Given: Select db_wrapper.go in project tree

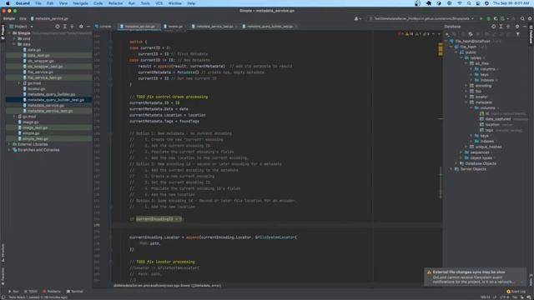Looking at the screenshot, I should (41, 61).
